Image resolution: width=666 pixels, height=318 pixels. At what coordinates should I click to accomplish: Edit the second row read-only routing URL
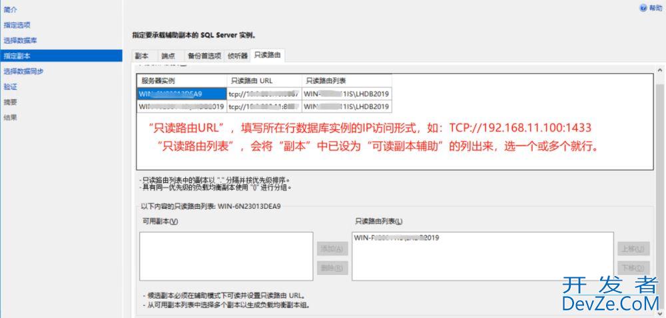[x=264, y=106]
